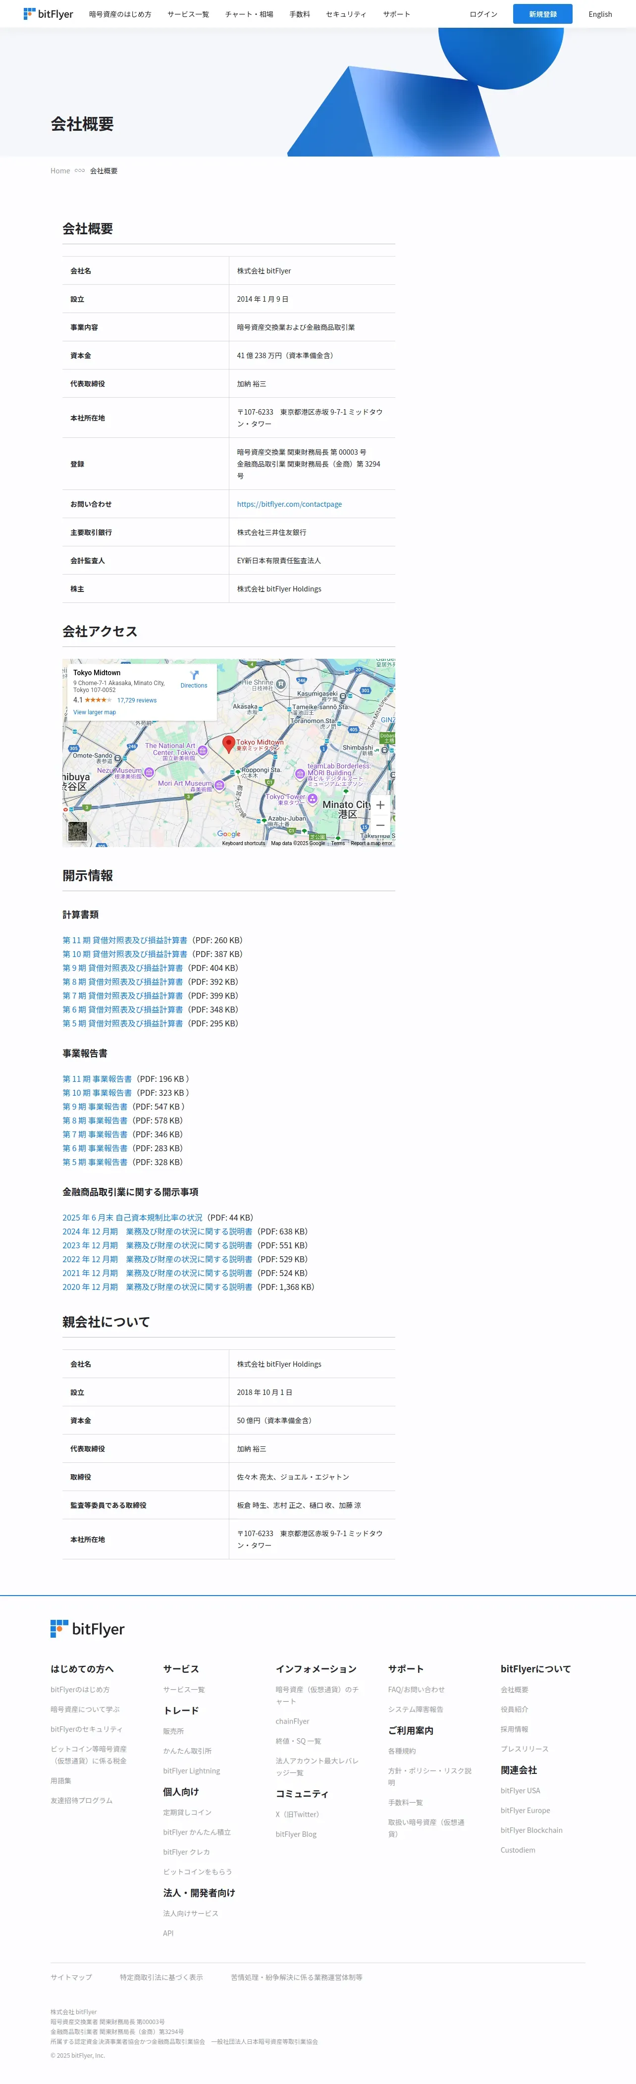Click footer link FAQ/お問い合わせ
636x2084 pixels.
(x=416, y=1689)
